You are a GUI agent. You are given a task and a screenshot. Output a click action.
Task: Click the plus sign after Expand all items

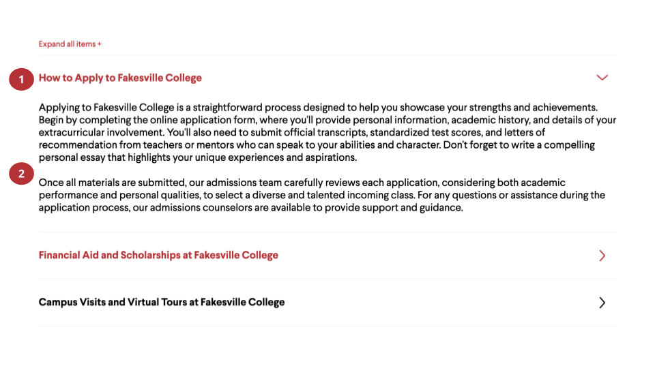tap(99, 44)
